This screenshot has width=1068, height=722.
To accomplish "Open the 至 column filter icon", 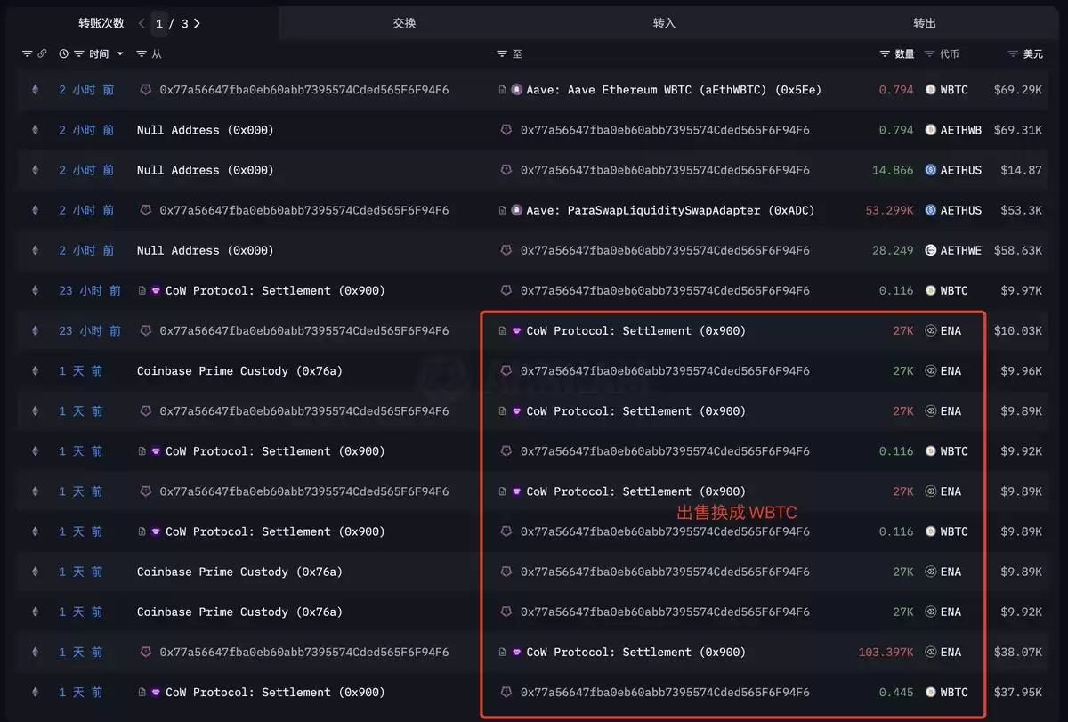I will [x=502, y=54].
